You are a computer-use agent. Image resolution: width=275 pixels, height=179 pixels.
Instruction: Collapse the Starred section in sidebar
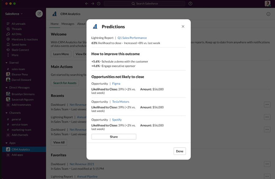click(6, 62)
